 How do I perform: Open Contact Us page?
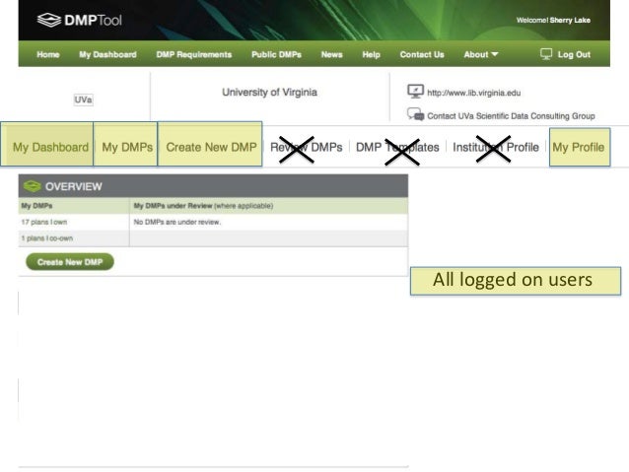(x=422, y=54)
